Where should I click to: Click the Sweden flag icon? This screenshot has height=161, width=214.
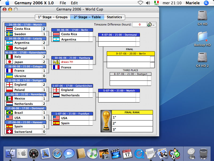click(x=9, y=34)
